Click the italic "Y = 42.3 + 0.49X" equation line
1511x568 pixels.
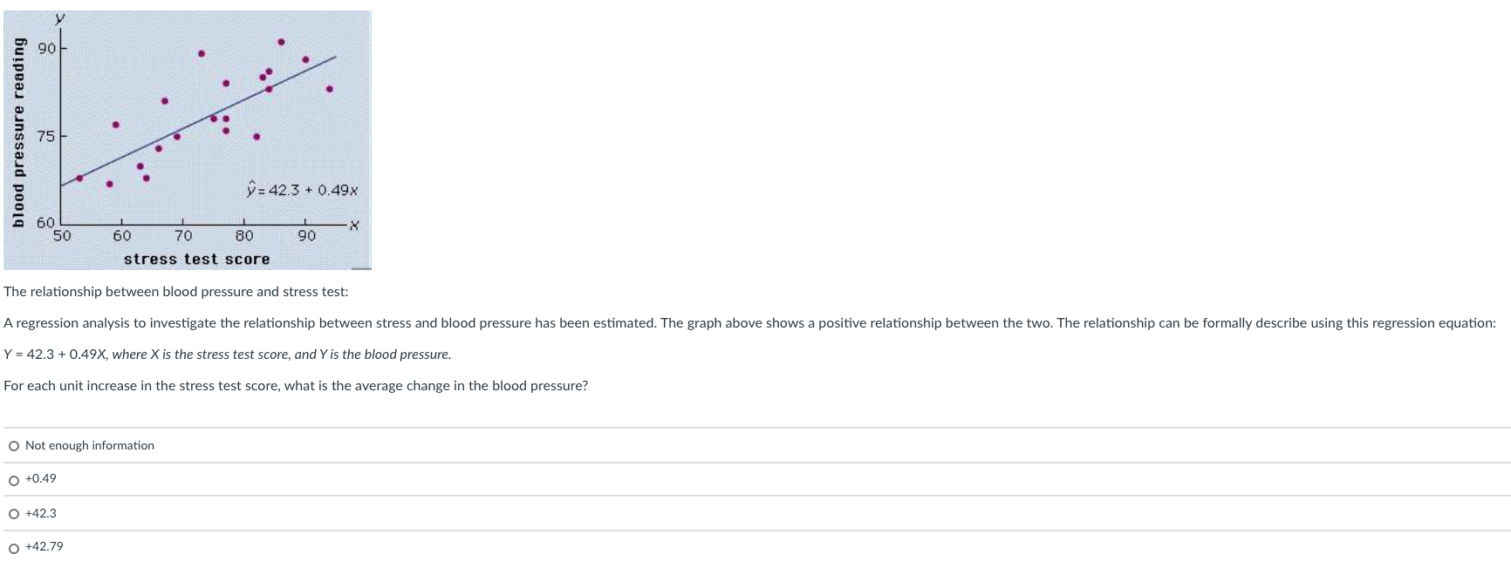click(x=228, y=355)
